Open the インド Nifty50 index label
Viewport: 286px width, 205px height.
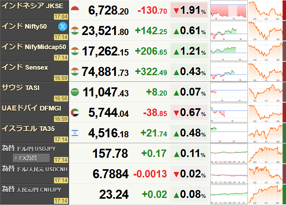pyautogui.click(x=24, y=26)
